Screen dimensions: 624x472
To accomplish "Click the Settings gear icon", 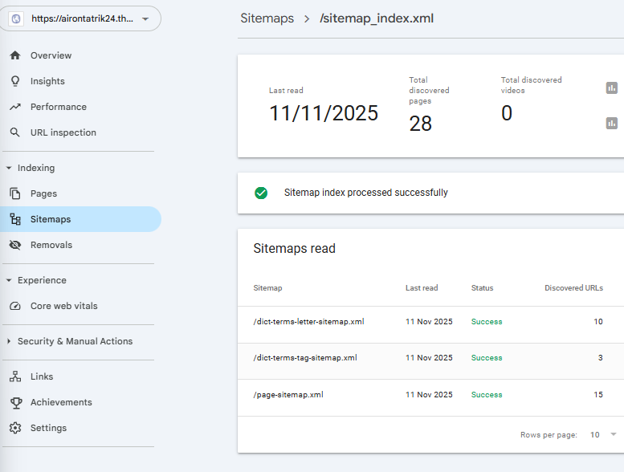I will (14, 428).
